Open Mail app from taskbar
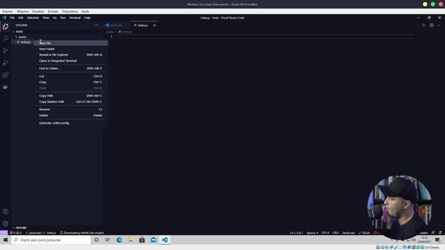The image size is (445, 250). click(154, 240)
